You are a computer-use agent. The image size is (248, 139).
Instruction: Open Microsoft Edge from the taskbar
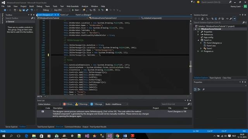pyautogui.click(x=26, y=136)
